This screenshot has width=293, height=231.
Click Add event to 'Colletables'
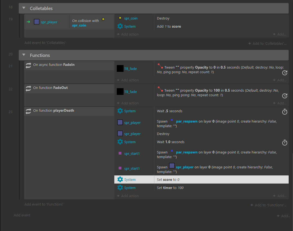tap(45, 43)
